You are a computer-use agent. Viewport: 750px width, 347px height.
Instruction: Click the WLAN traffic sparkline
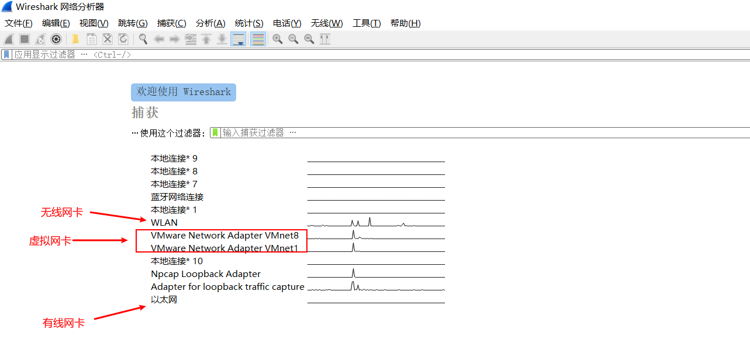[376, 222]
